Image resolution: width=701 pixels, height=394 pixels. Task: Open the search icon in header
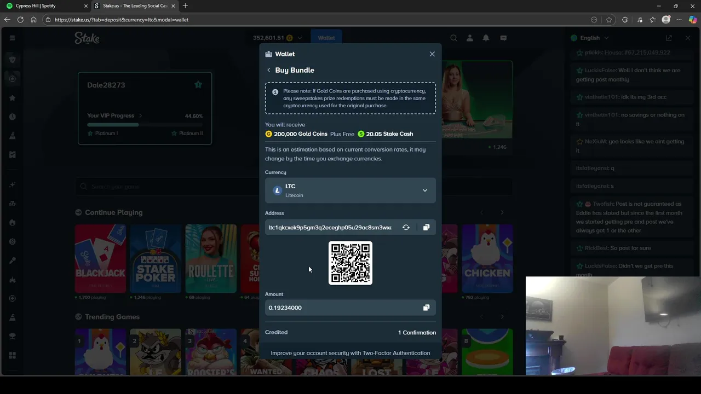tap(453, 38)
